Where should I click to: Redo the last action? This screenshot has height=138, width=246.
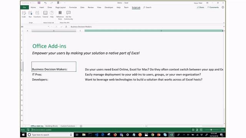(52, 3)
